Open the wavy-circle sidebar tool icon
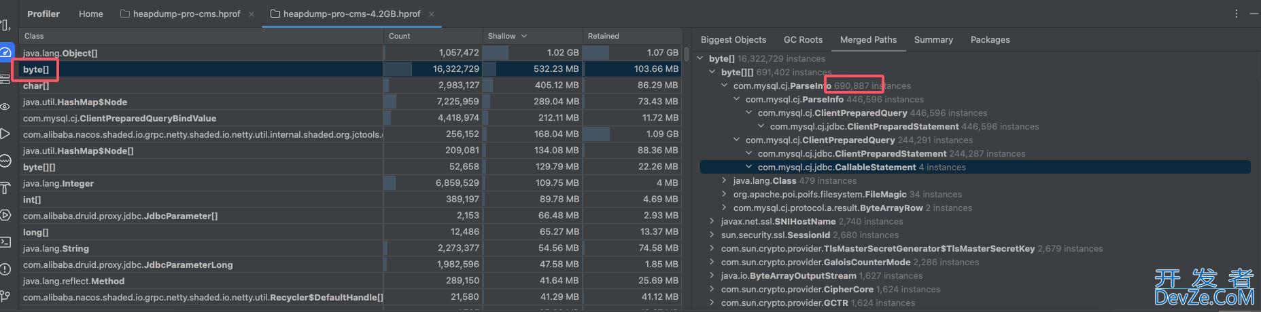This screenshot has width=1261, height=312. point(5,161)
